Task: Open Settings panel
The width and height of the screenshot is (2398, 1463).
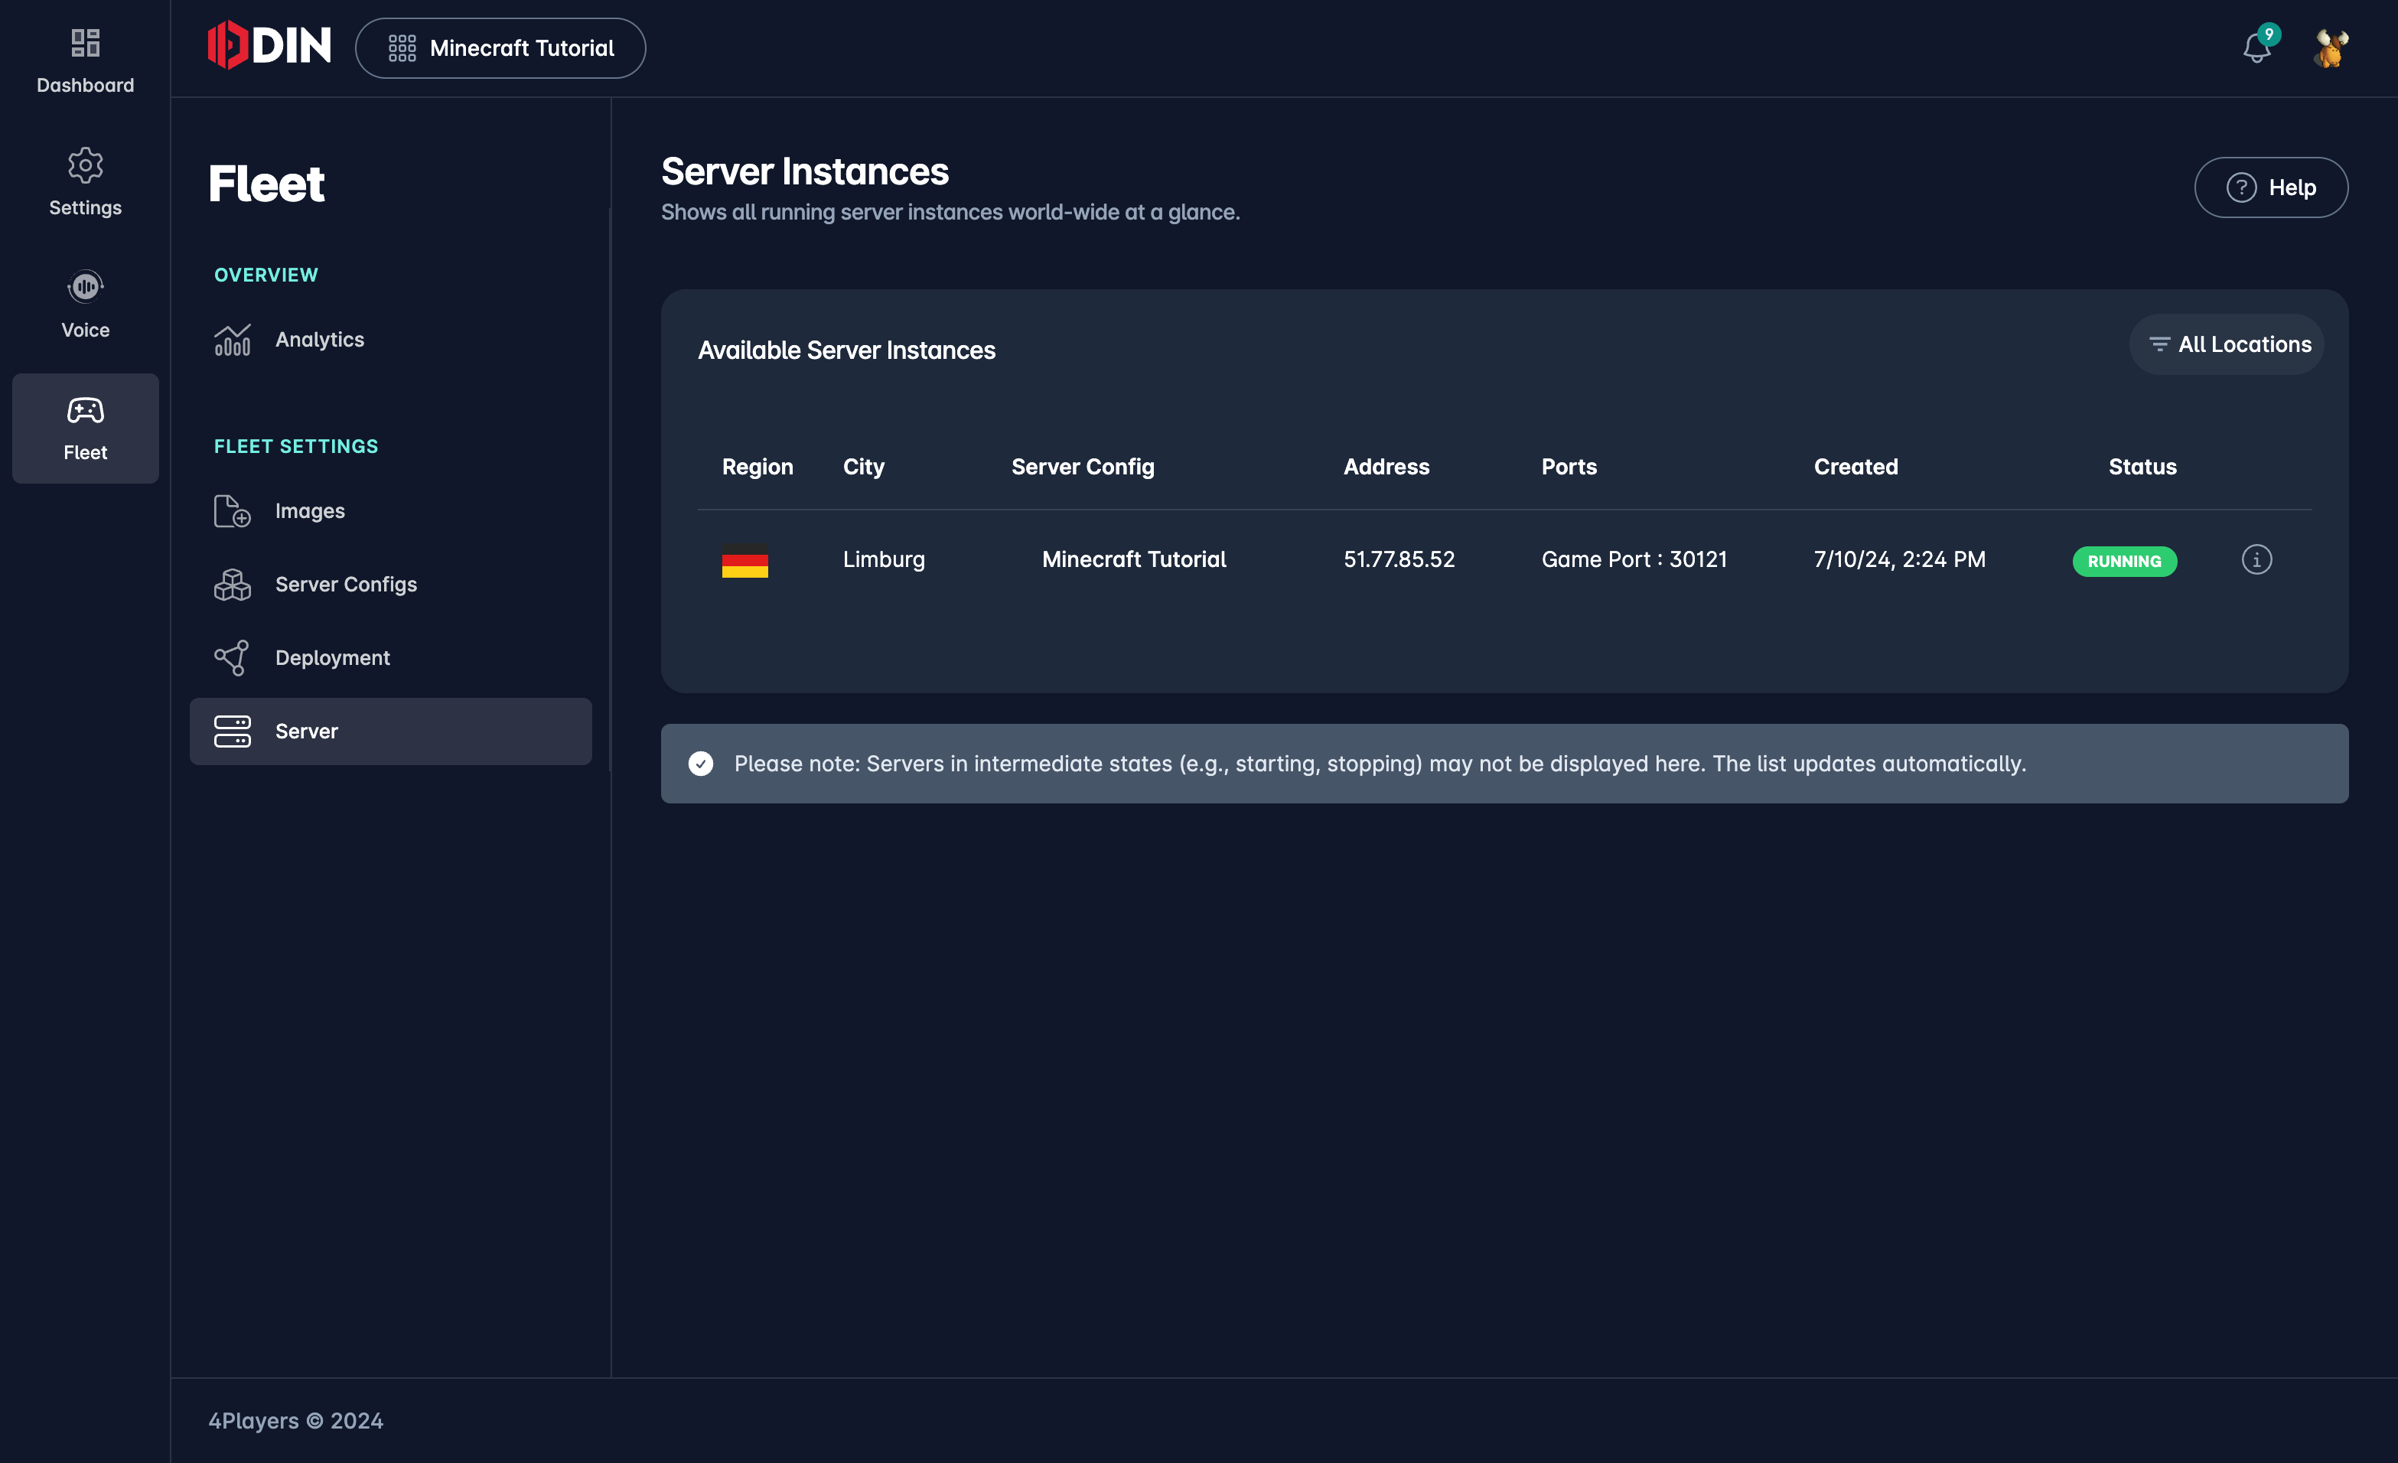Action: (84, 181)
